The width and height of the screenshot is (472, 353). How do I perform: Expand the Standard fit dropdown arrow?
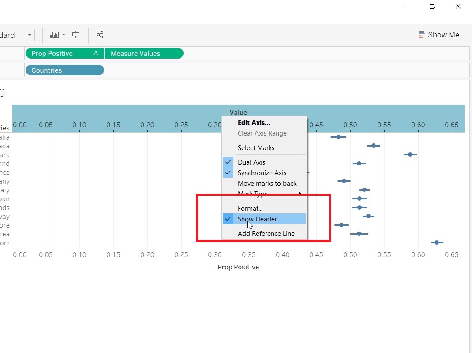[30, 35]
